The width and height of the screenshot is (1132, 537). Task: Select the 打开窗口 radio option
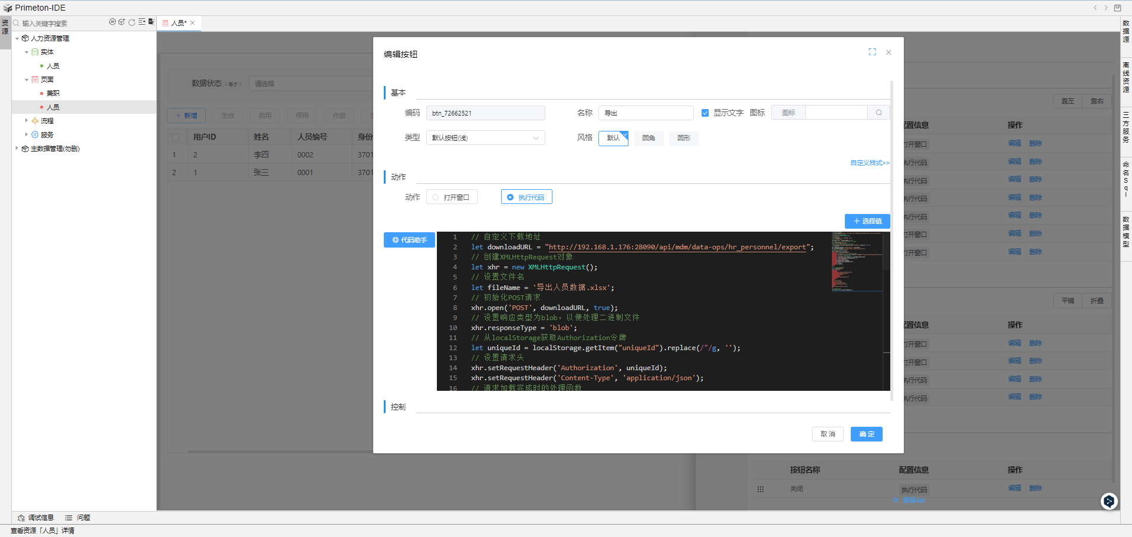coord(436,197)
